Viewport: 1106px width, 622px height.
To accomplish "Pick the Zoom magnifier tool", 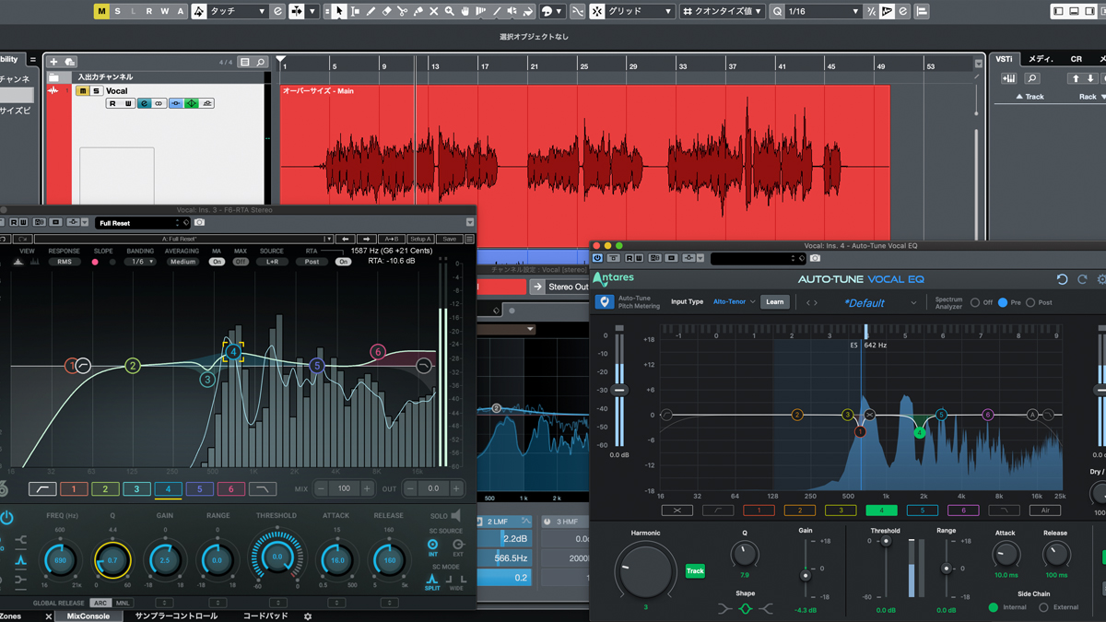I will 450,11.
